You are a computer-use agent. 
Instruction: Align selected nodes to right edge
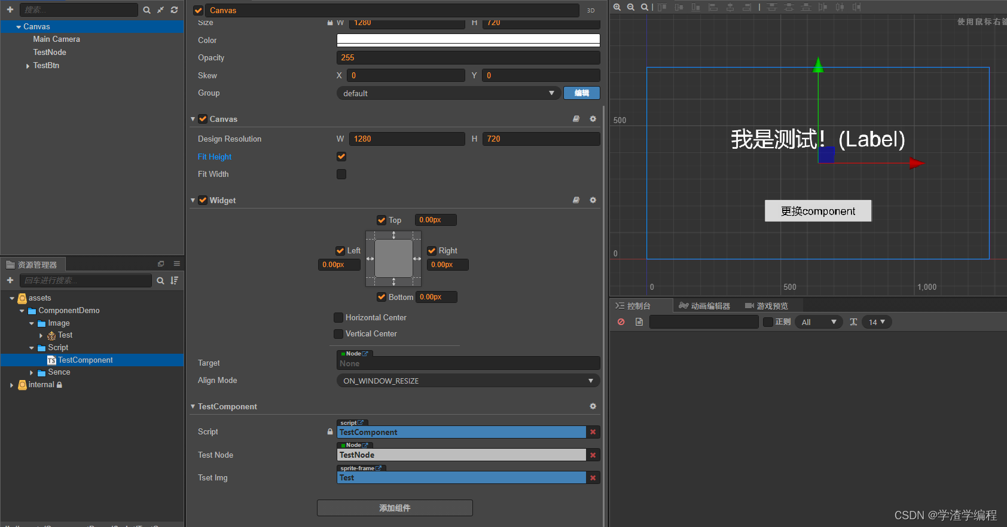[747, 7]
